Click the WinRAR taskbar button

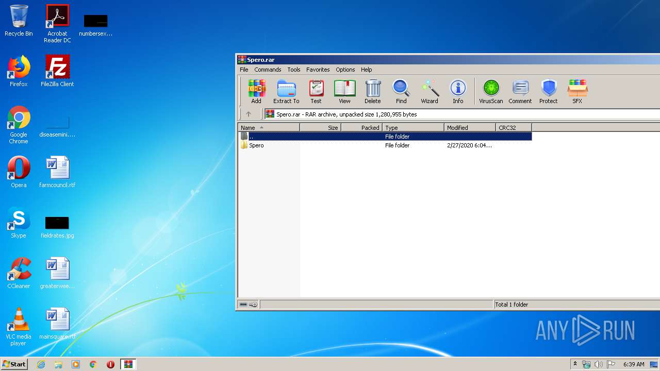point(128,364)
